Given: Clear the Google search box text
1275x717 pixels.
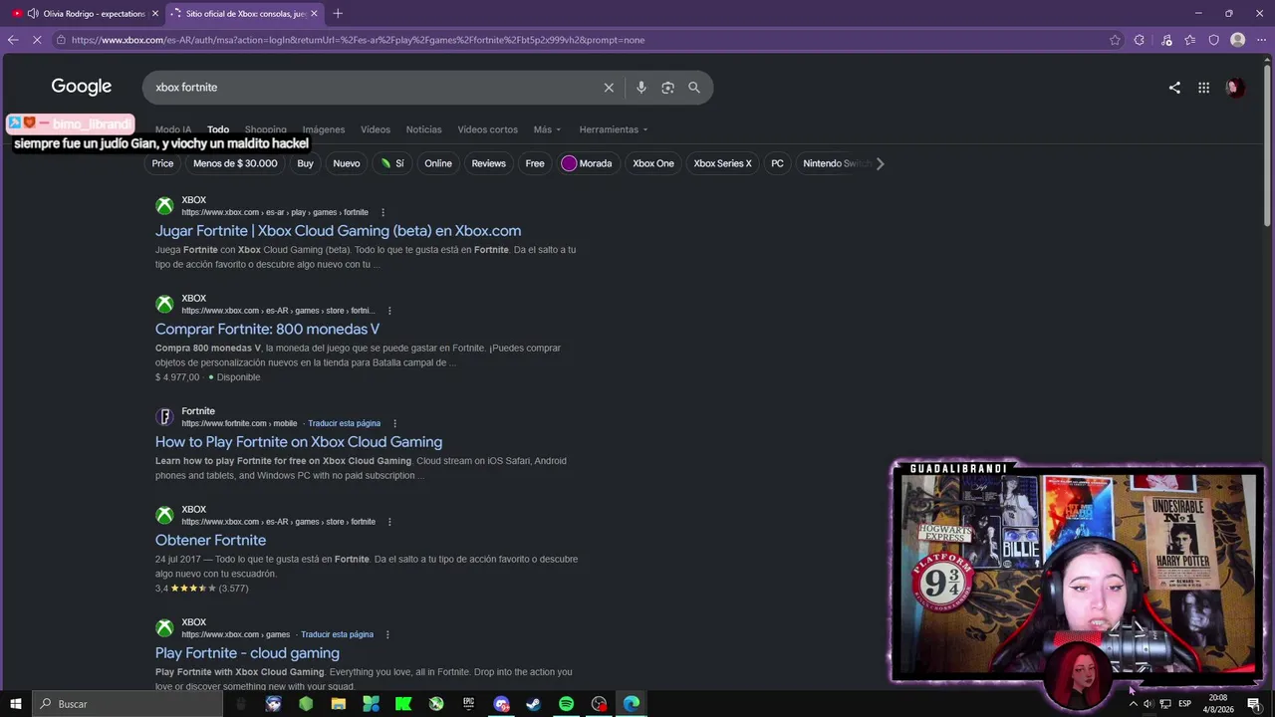Looking at the screenshot, I should [609, 88].
